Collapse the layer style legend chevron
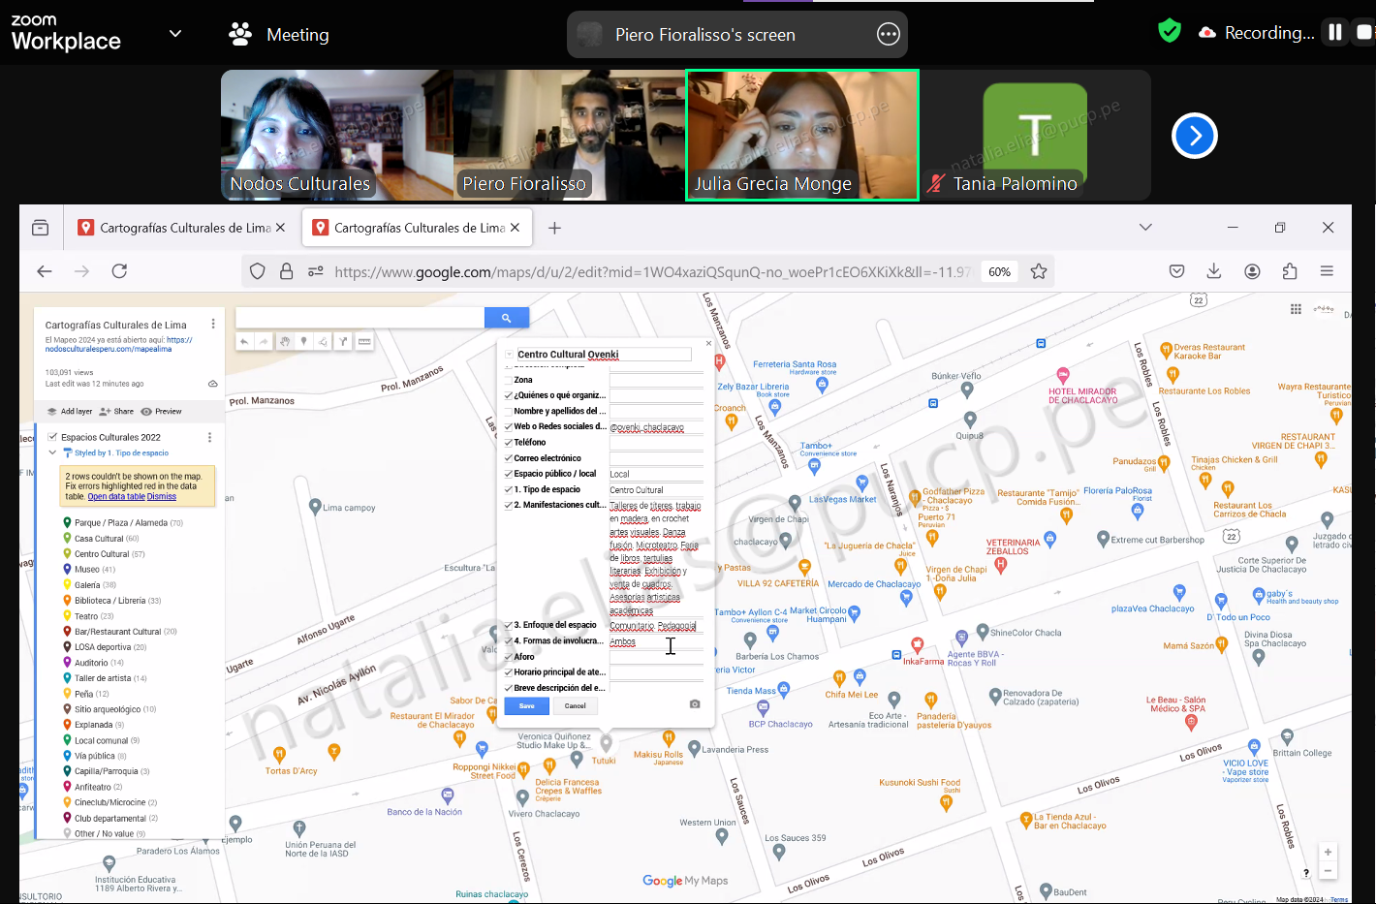 tap(52, 452)
